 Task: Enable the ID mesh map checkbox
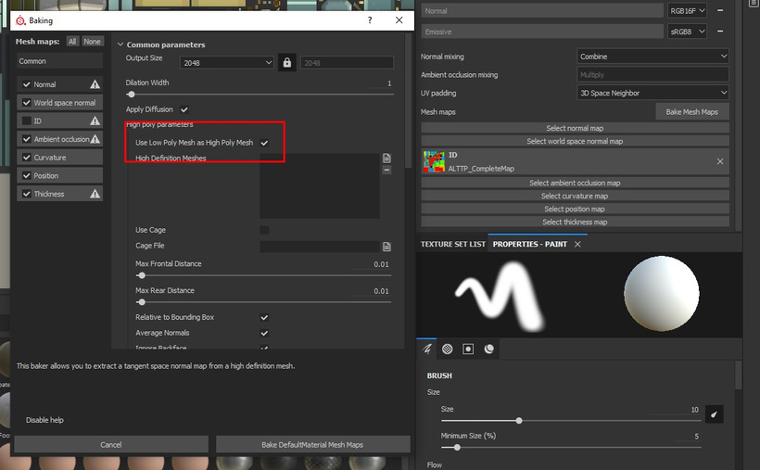point(26,121)
